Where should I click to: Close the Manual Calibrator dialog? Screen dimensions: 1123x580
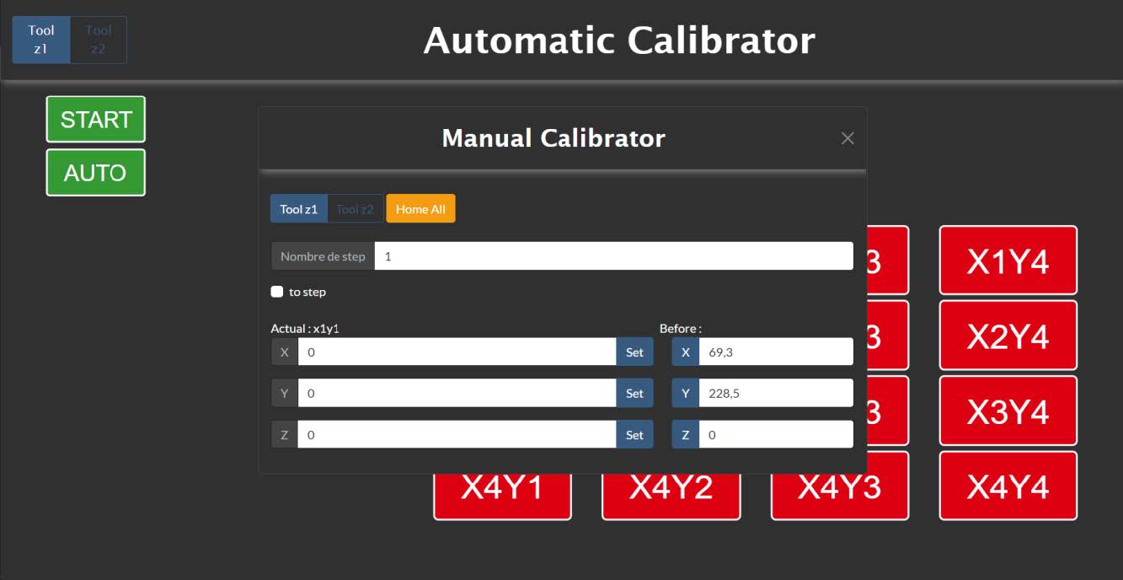point(848,137)
